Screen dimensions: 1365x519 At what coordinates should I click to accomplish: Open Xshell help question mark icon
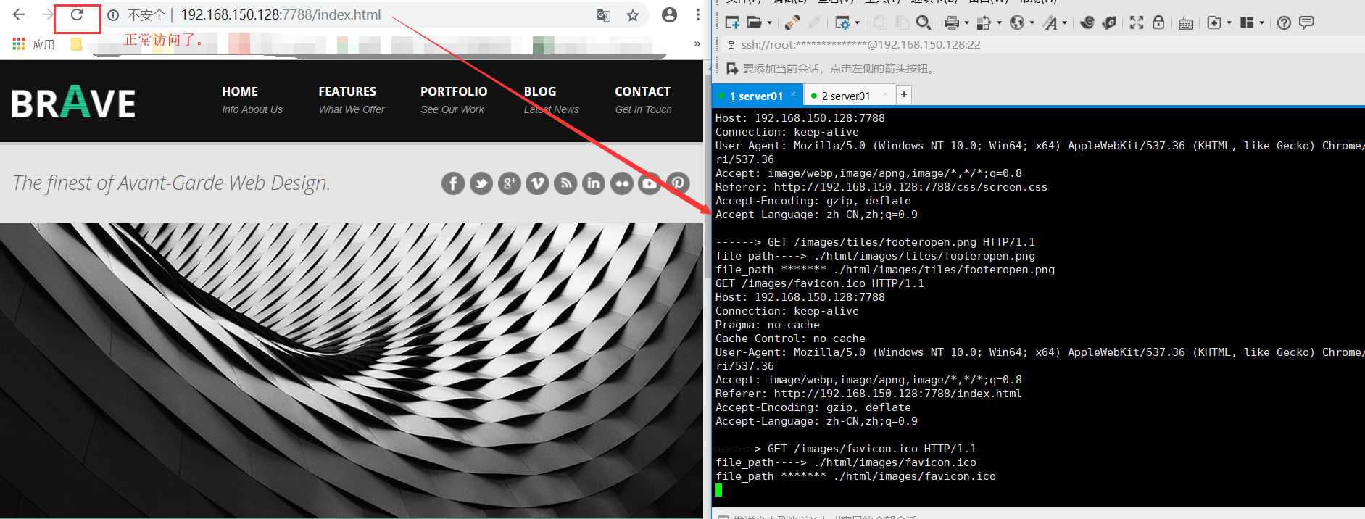[x=1284, y=22]
